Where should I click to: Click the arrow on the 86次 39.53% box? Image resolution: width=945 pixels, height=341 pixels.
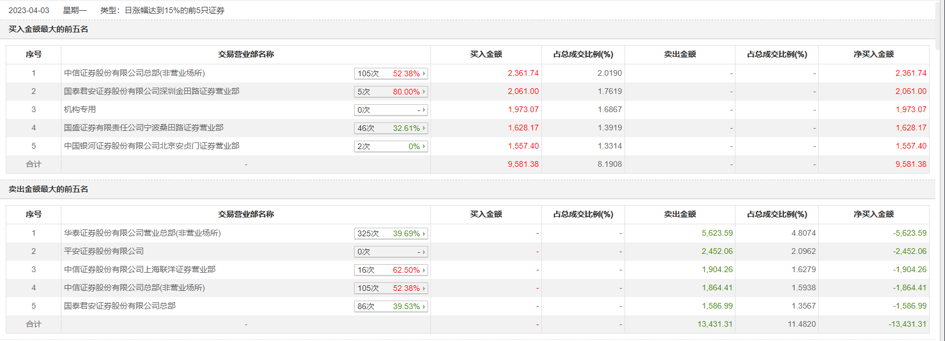tap(424, 306)
